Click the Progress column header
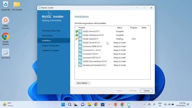 coord(134,28)
